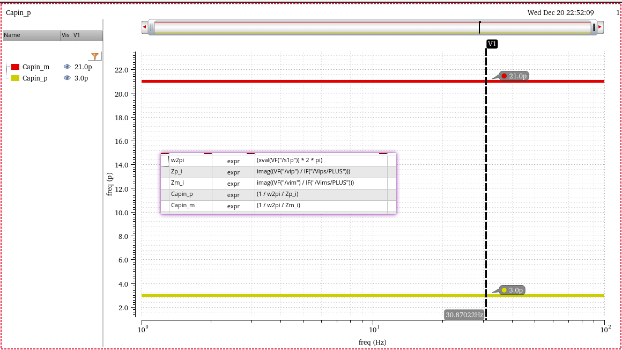Click the freq (p) y-axis label

tap(109, 184)
